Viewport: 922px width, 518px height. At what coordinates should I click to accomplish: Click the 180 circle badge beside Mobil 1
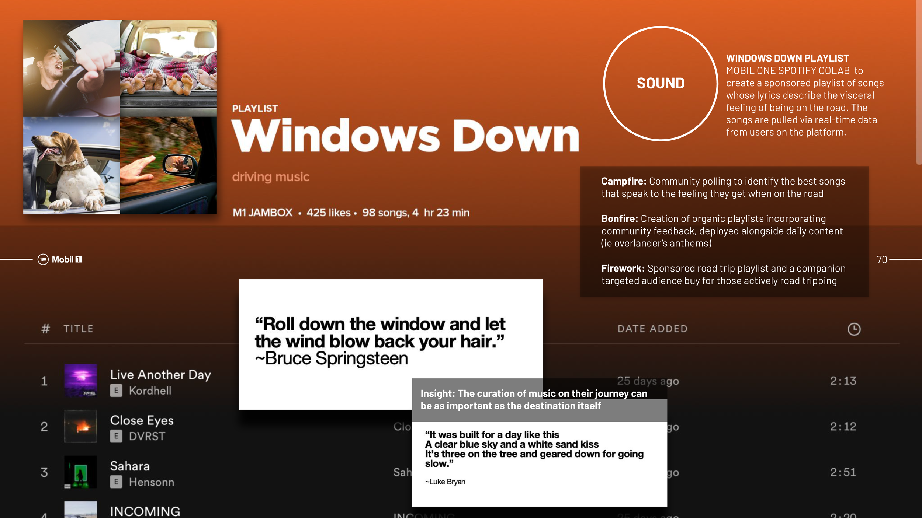point(43,259)
